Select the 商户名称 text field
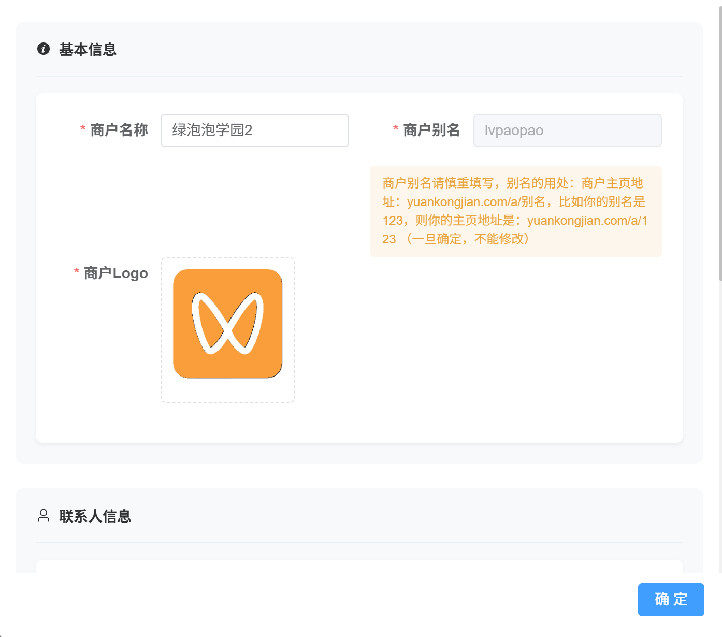The width and height of the screenshot is (722, 637). click(254, 131)
